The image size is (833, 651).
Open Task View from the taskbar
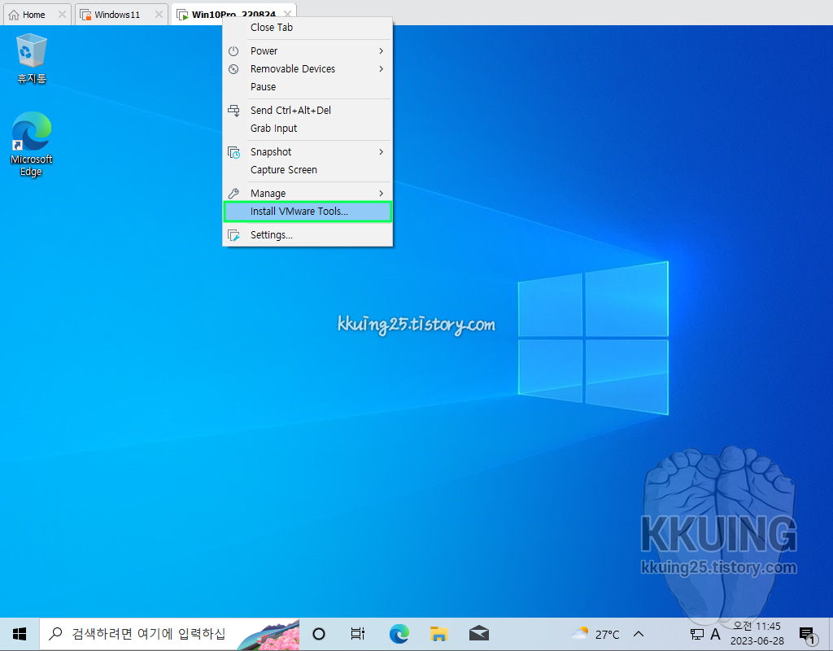(x=358, y=634)
